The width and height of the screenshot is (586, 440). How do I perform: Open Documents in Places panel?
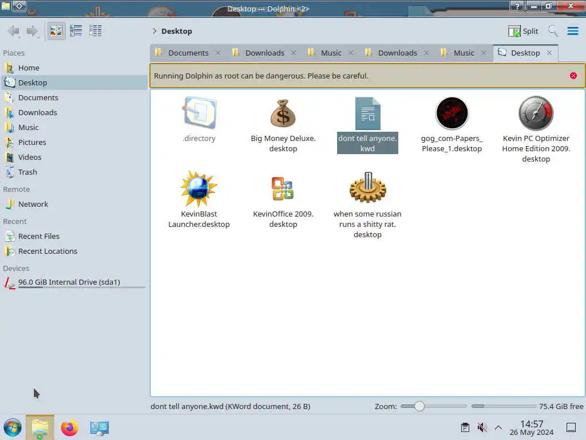click(x=74, y=97)
